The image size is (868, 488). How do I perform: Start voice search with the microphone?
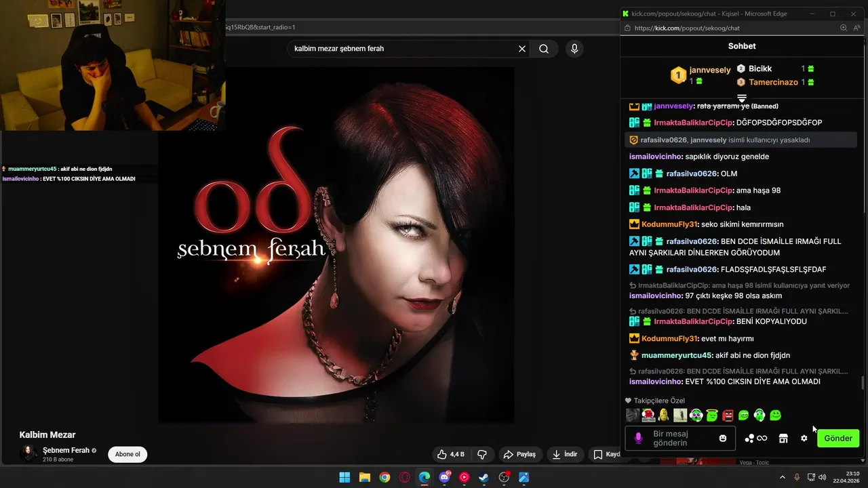coord(574,49)
